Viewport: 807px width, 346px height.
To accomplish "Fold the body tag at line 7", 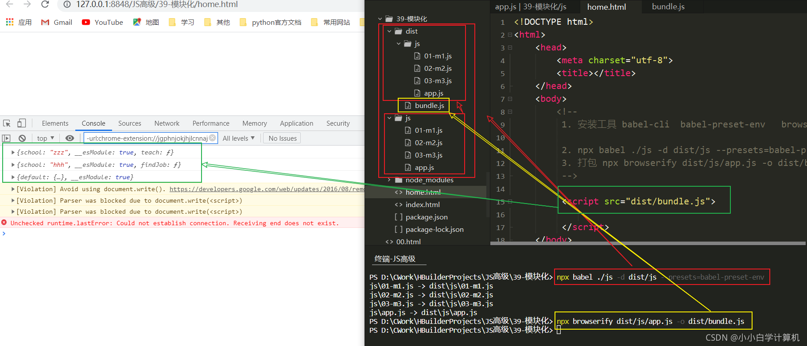I will pos(510,99).
